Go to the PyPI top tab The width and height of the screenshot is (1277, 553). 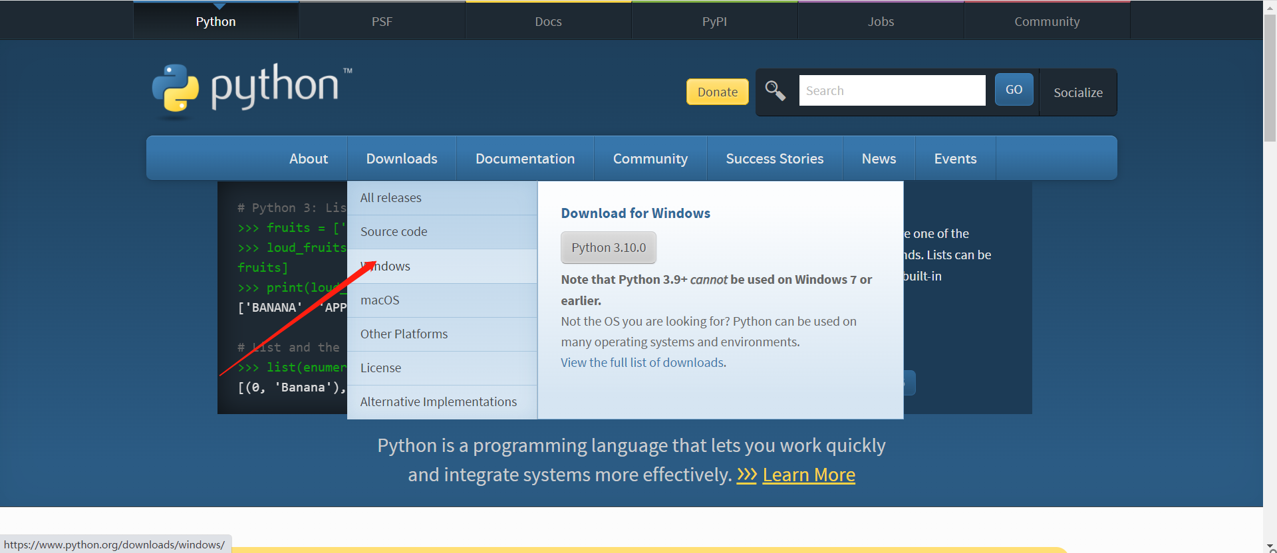pos(714,21)
